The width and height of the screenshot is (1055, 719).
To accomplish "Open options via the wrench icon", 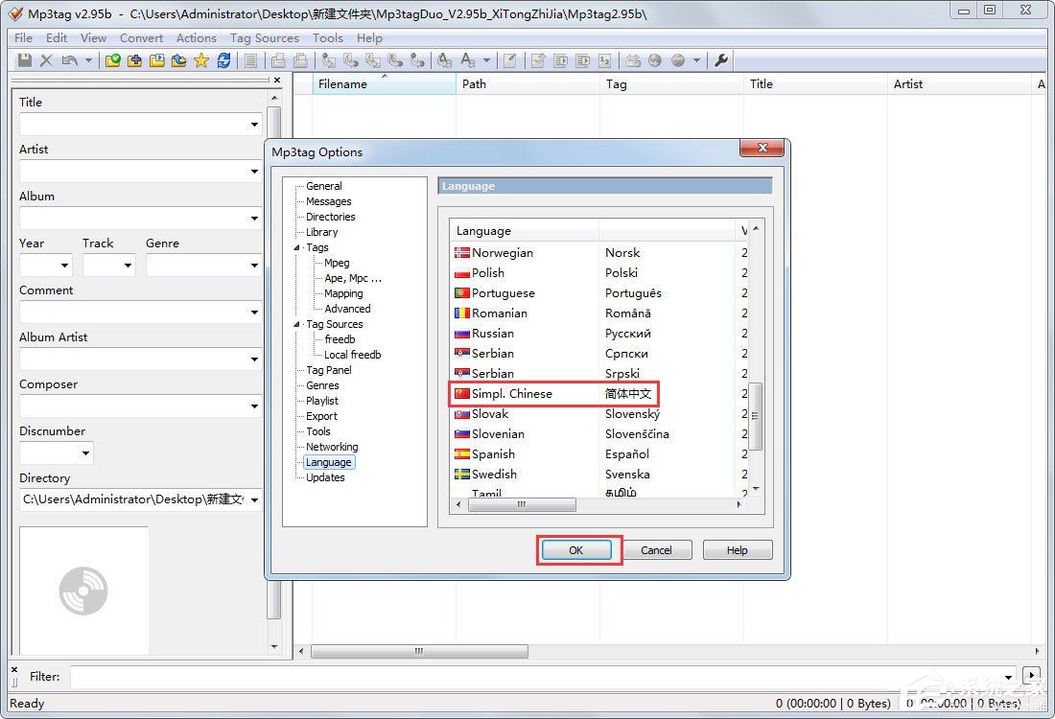I will (x=722, y=60).
